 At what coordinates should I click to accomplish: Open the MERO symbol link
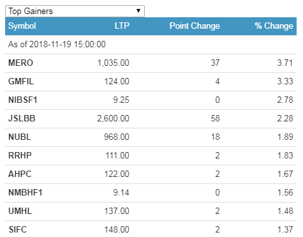tap(20, 63)
